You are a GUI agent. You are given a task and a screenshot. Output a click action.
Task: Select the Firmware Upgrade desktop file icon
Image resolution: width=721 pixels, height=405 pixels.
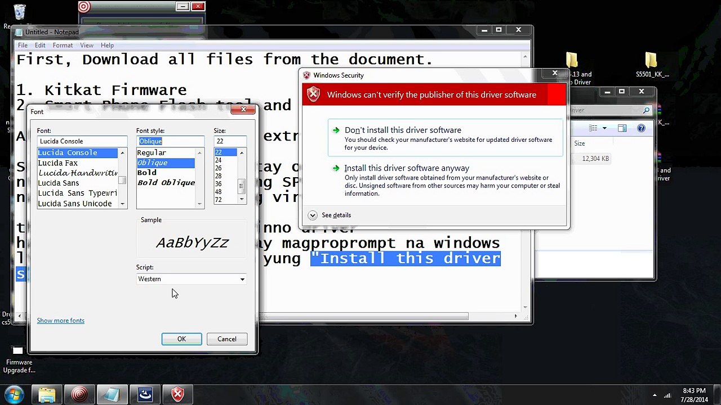(18, 359)
